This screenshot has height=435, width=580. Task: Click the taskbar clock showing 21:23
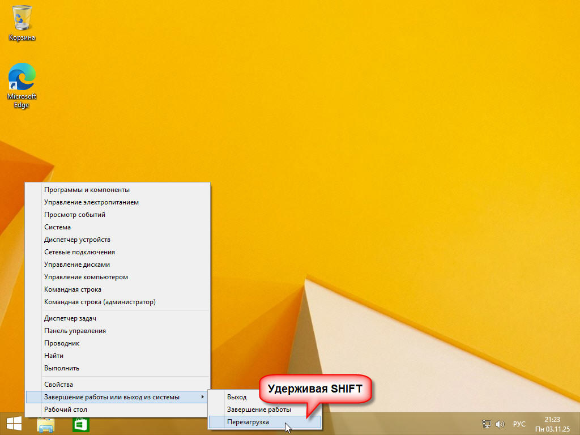[552, 424]
